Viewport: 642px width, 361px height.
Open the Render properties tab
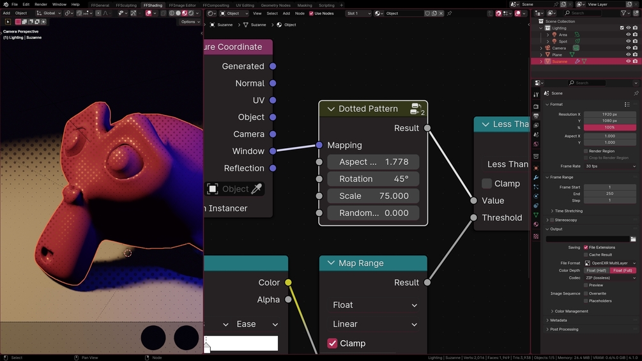[x=536, y=107]
